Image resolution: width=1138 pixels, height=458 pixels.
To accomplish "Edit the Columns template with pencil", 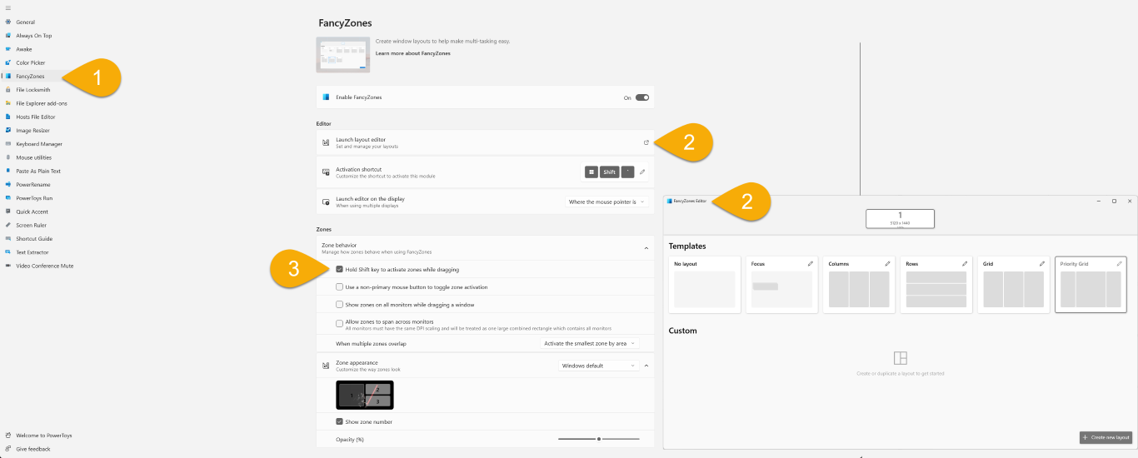I will (x=887, y=264).
